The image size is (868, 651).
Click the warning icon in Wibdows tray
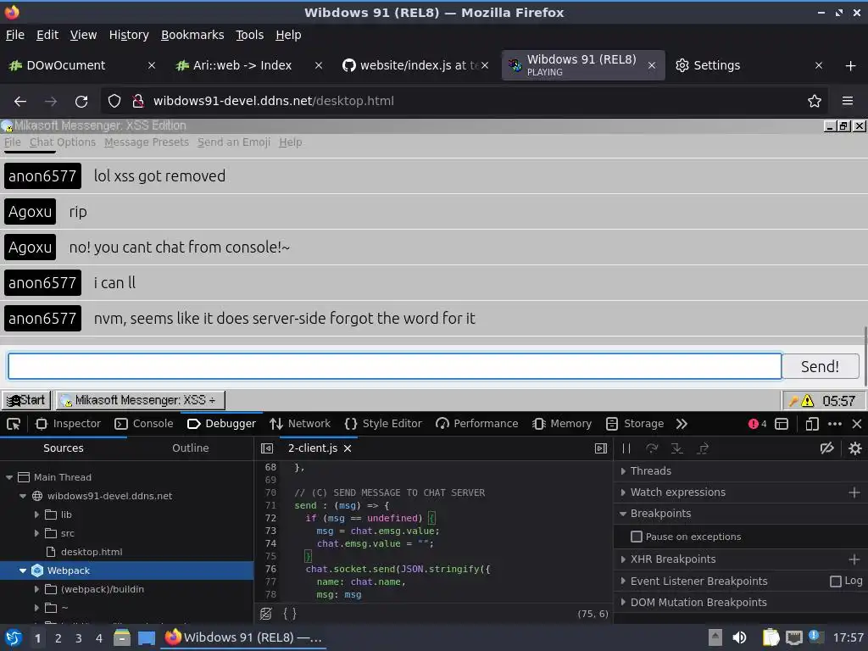click(x=808, y=401)
